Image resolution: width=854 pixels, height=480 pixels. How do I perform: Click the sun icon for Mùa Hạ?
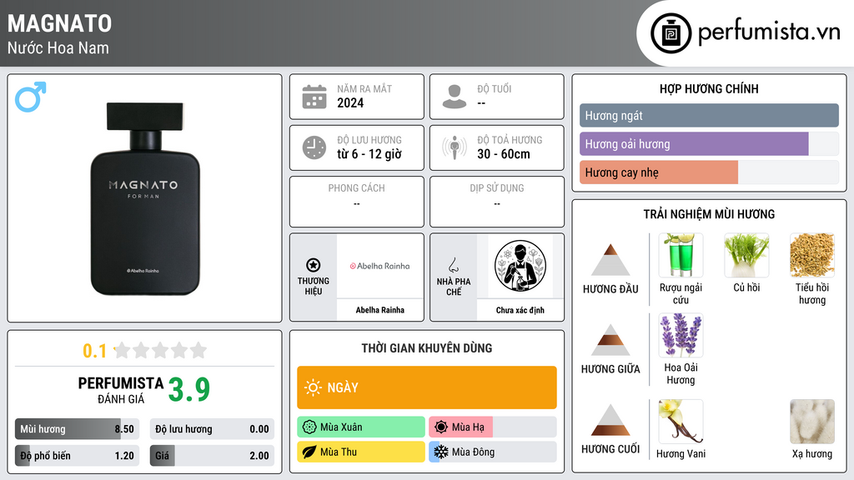coord(441,427)
